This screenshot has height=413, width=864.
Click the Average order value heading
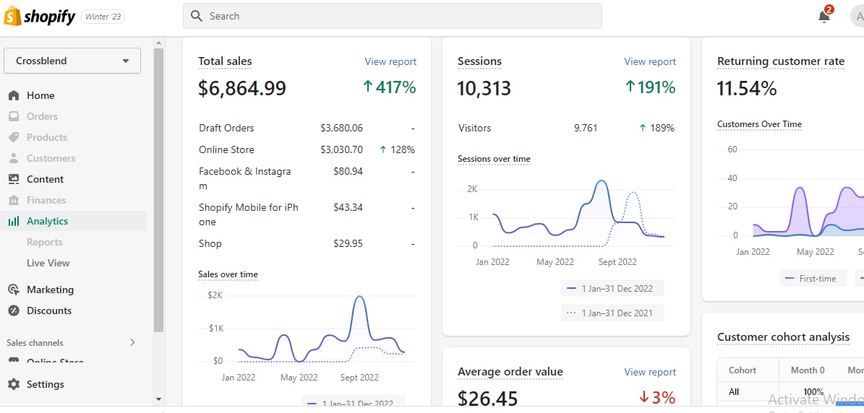510,372
